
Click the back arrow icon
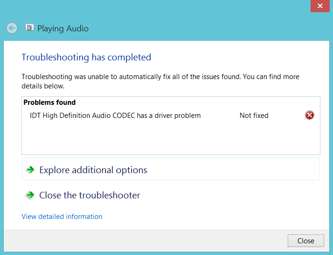coord(12,28)
